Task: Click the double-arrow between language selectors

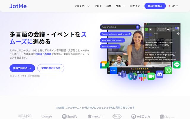Action: [x=168, y=29]
